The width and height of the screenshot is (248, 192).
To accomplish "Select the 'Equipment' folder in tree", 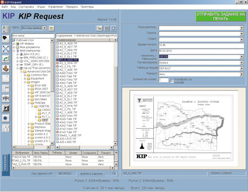I will pos(38,79).
